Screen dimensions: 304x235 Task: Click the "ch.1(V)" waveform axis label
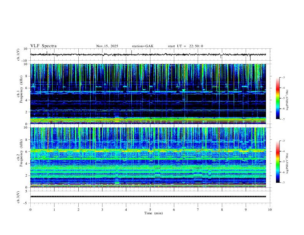coord(18,55)
